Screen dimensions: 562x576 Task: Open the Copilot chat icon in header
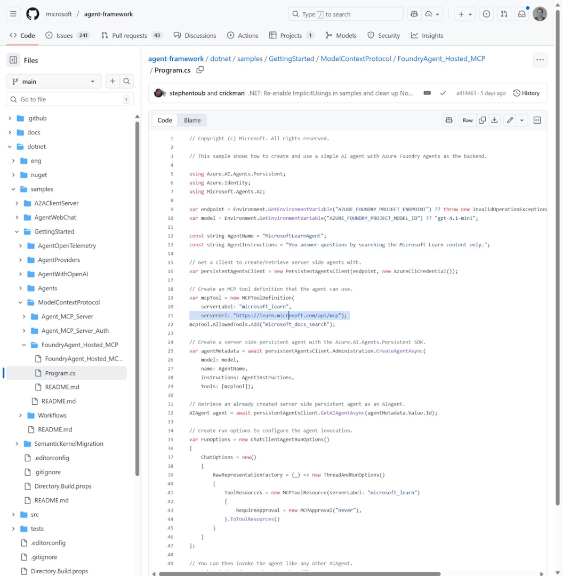(414, 14)
